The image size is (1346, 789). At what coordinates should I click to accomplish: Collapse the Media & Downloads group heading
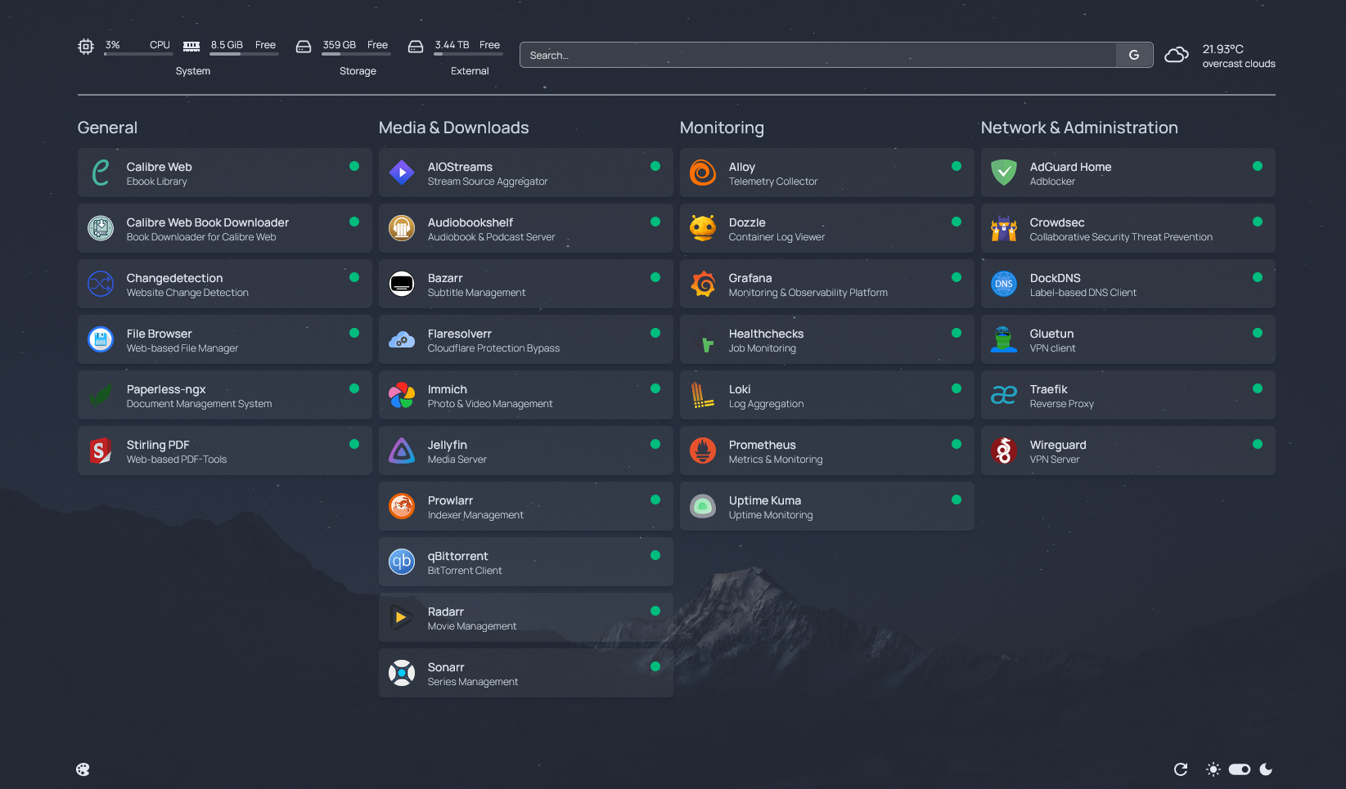pos(453,128)
